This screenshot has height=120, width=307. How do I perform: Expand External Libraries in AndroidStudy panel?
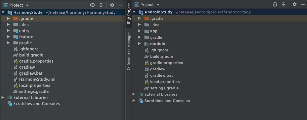tap(134, 94)
